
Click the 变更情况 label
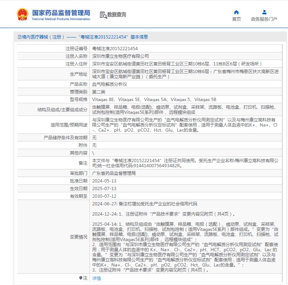[79, 237]
